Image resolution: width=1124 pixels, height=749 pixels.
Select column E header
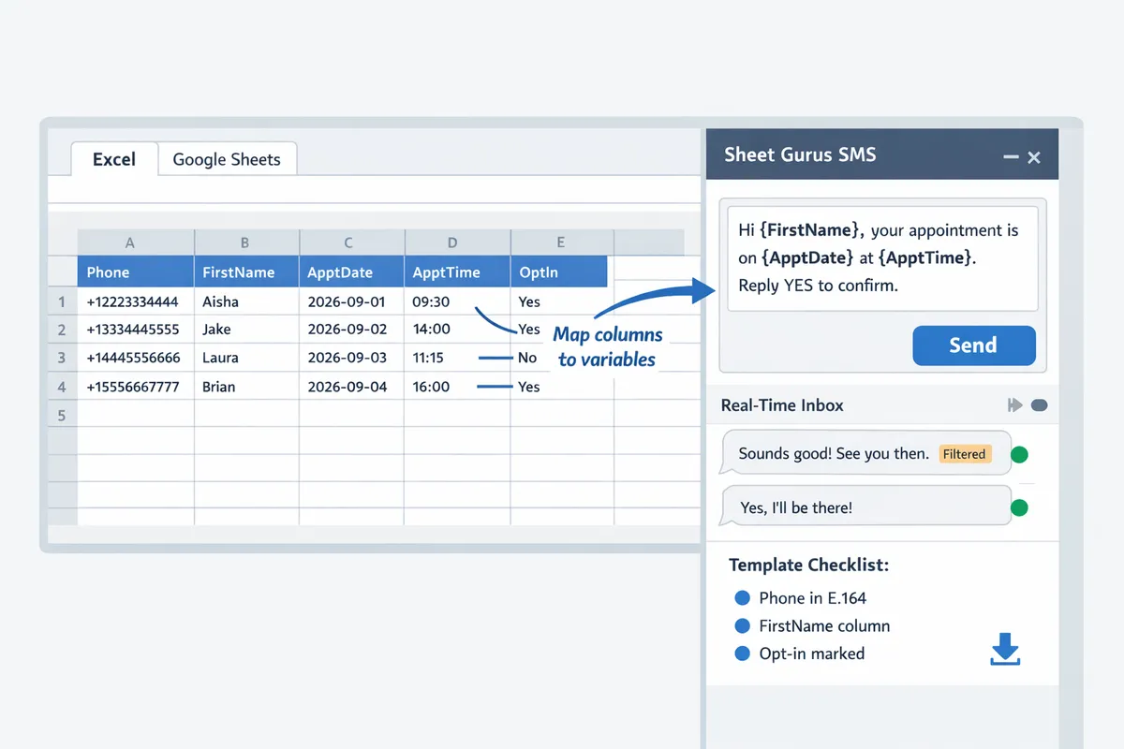(x=560, y=242)
